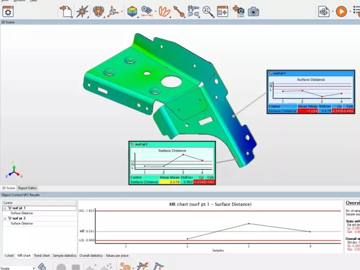Open the Trend chart tab
The width and height of the screenshot is (360, 270).
(x=41, y=256)
